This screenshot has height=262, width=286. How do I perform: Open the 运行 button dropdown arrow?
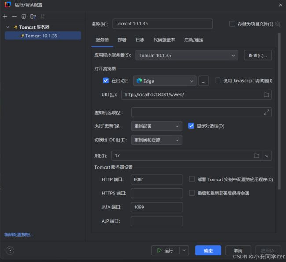pos(184,251)
